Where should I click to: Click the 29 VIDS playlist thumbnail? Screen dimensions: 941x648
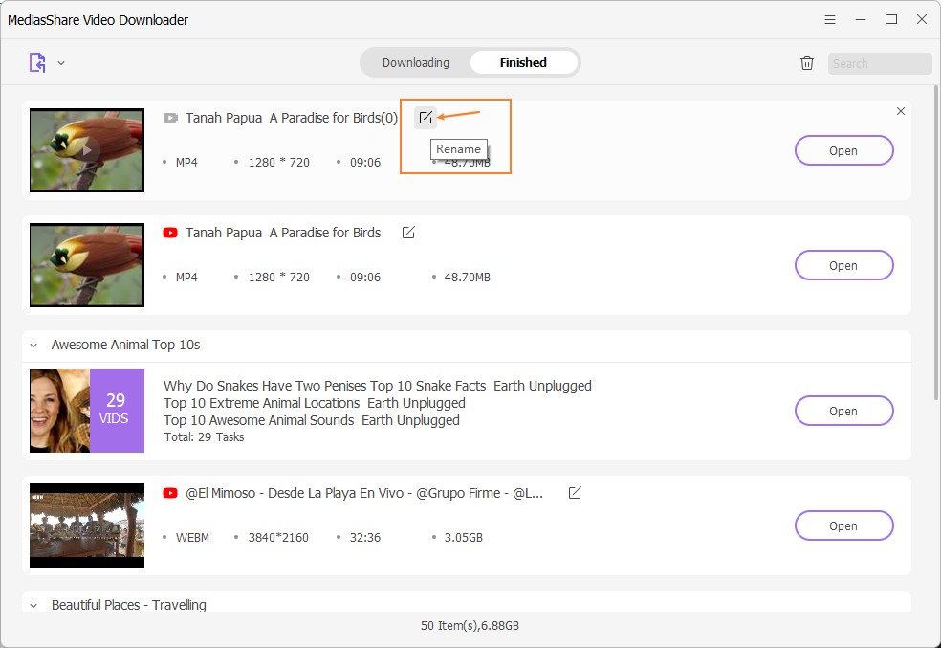(x=87, y=411)
